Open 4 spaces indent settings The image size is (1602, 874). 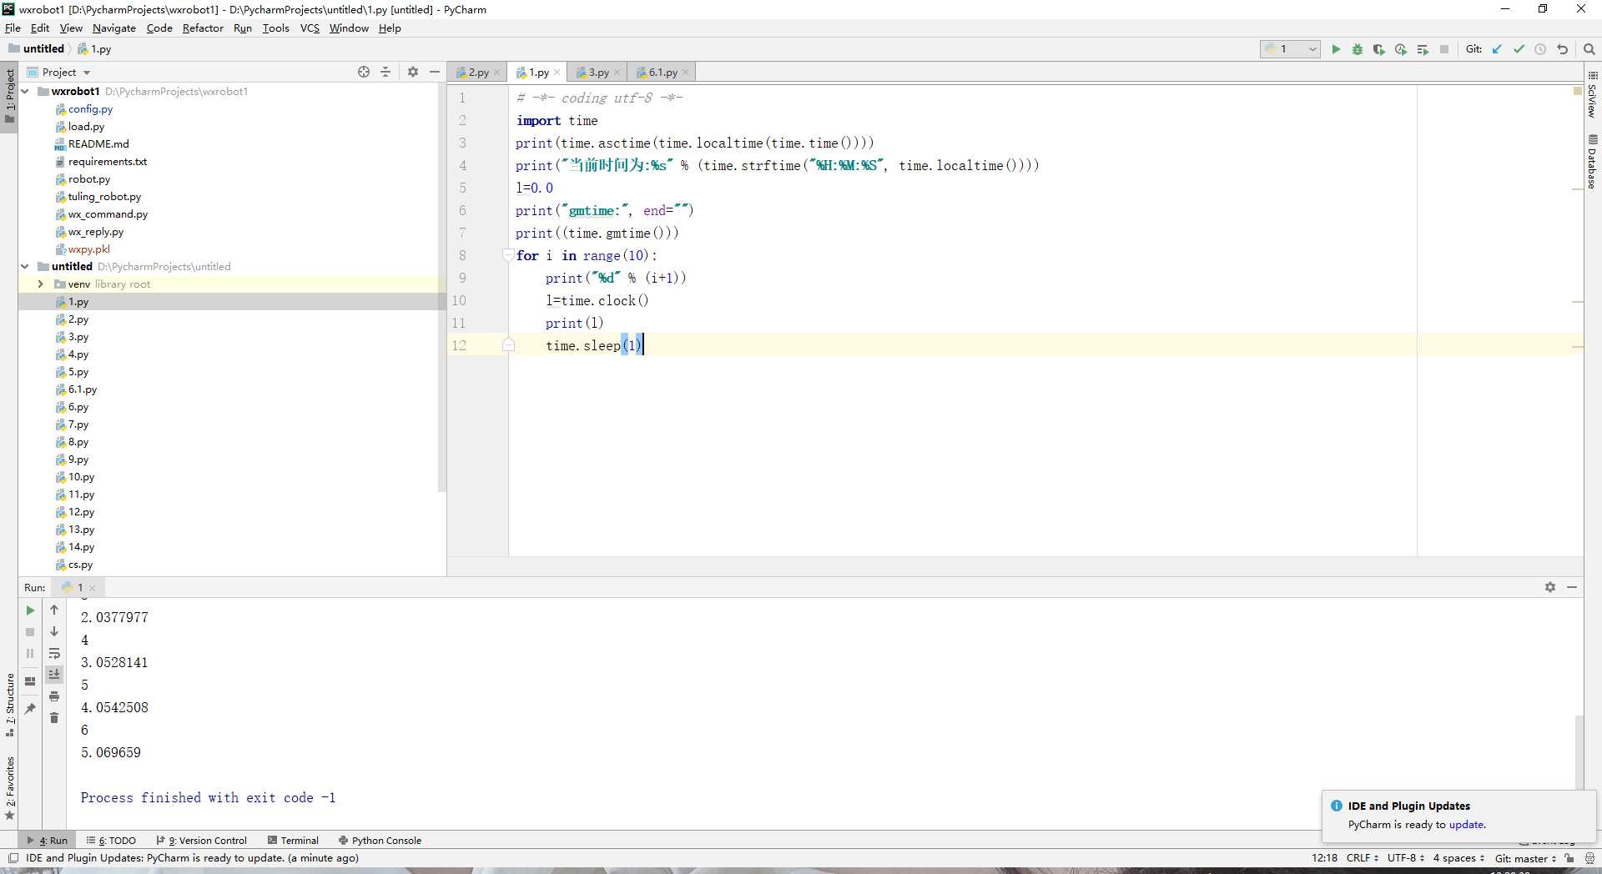click(1458, 858)
